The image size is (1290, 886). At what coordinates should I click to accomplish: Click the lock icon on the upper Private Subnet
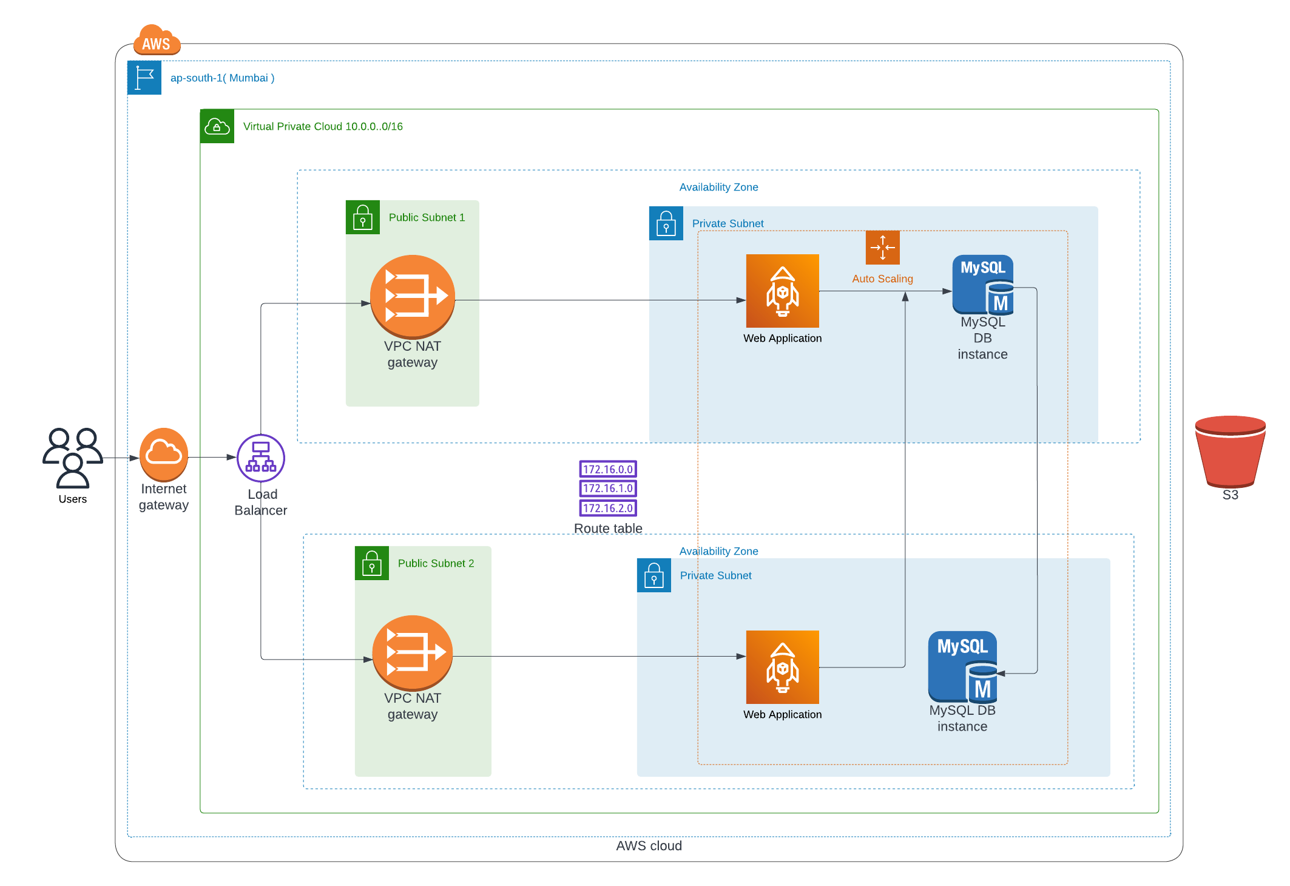tap(666, 223)
